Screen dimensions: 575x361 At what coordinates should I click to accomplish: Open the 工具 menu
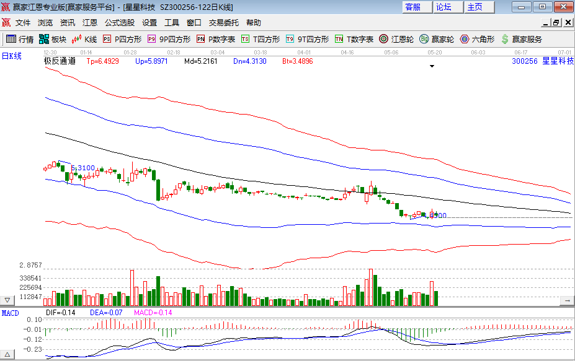click(172, 23)
